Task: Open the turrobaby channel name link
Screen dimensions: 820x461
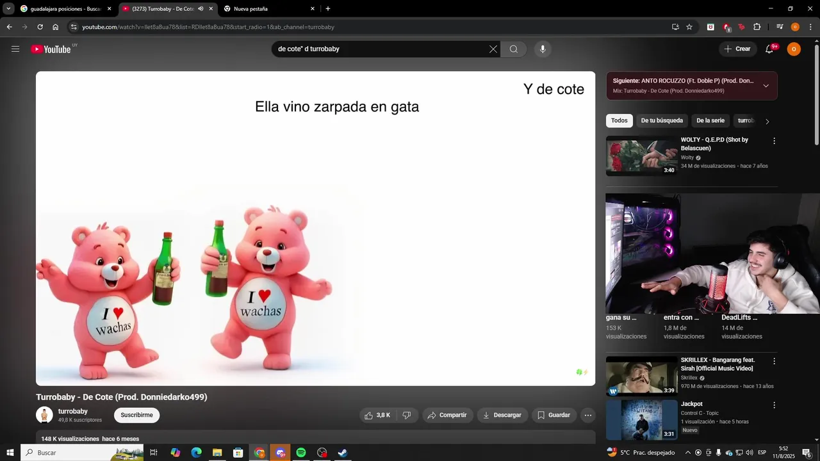Action: [73, 411]
